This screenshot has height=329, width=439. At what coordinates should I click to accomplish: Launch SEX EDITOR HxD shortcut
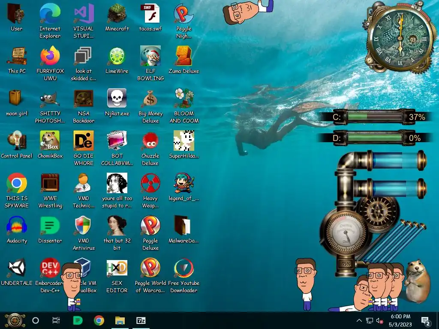pyautogui.click(x=117, y=276)
